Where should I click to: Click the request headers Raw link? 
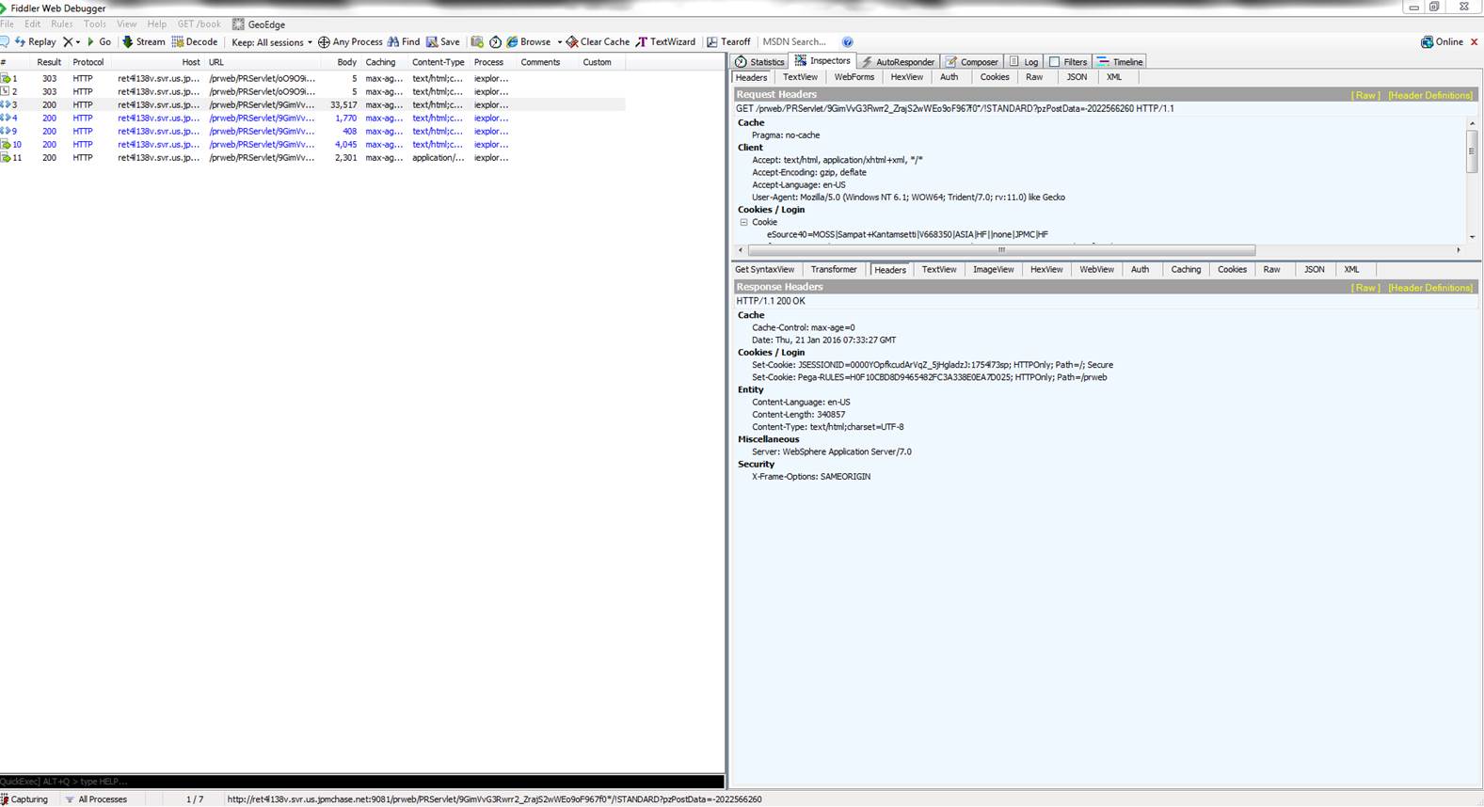pyautogui.click(x=1365, y=95)
